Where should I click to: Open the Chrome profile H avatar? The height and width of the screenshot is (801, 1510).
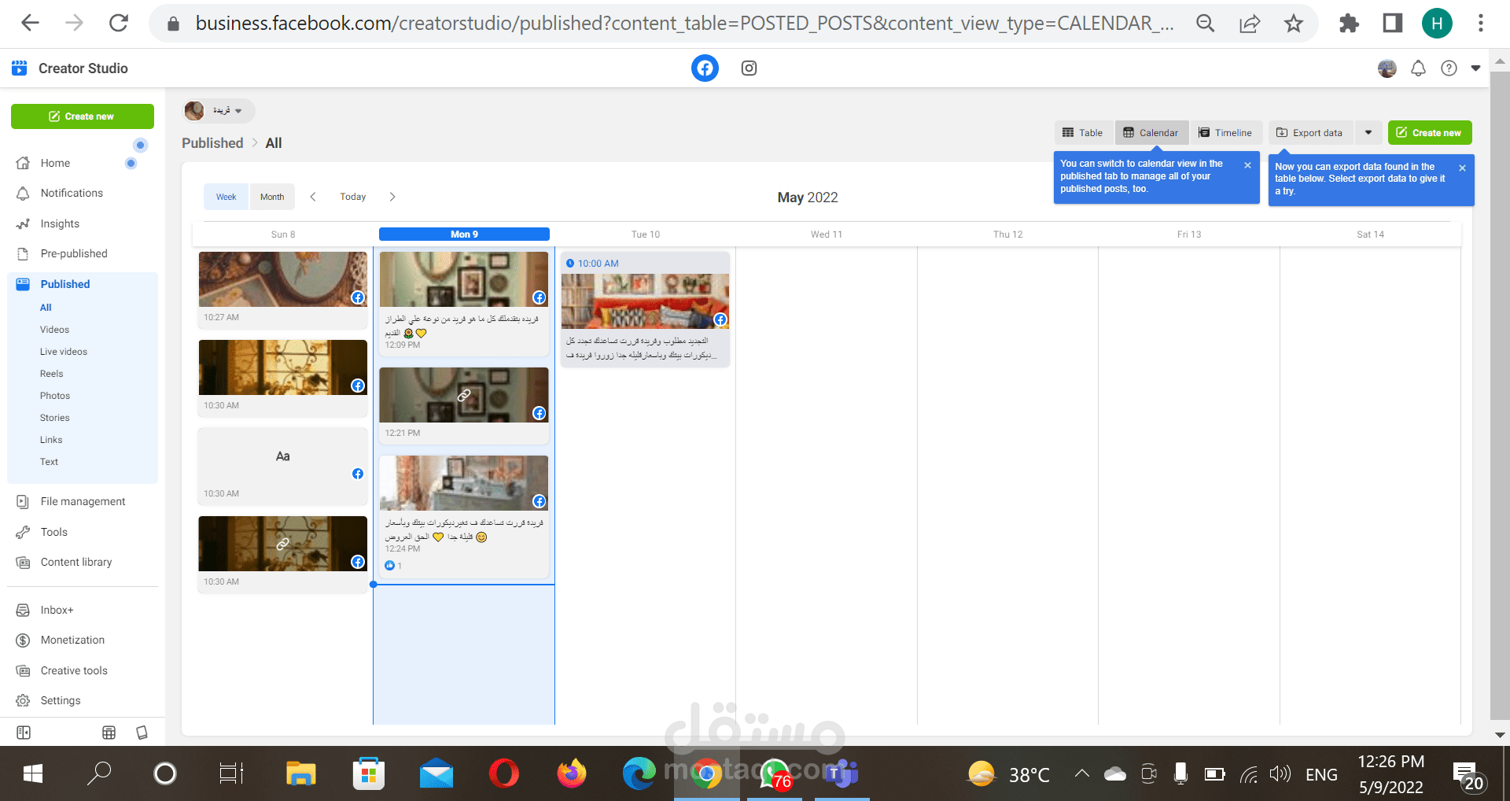1437,24
